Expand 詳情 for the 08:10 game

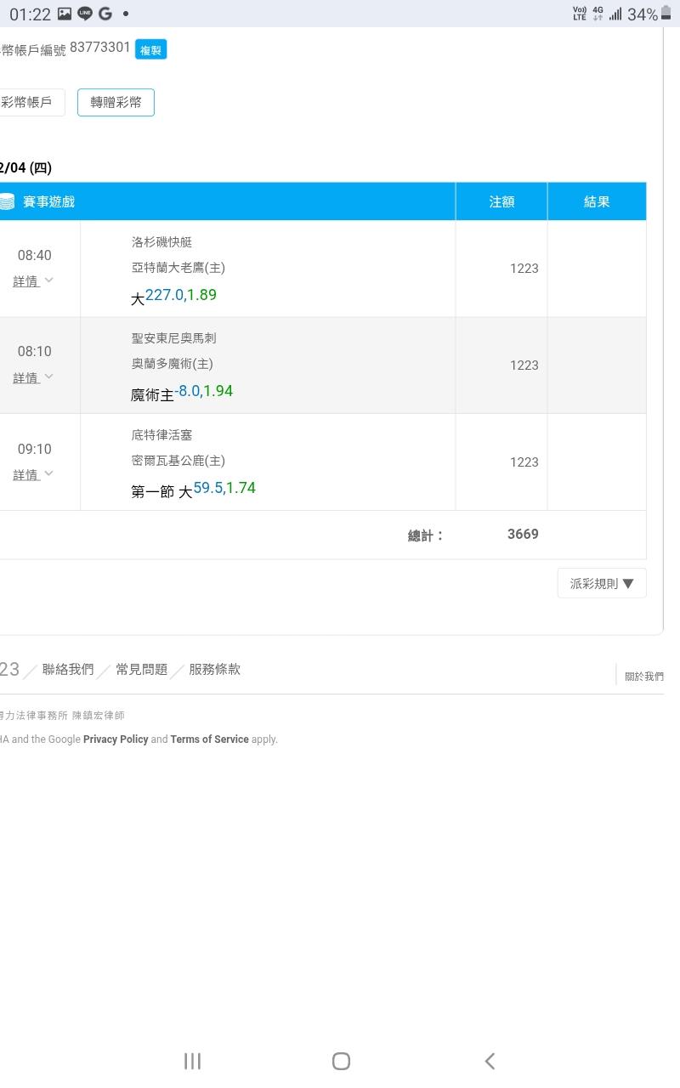pyautogui.click(x=33, y=377)
